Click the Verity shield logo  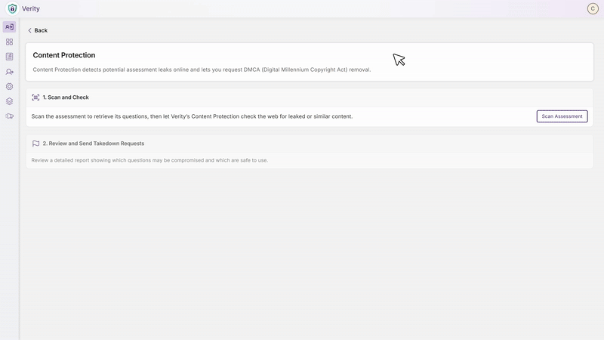click(x=12, y=8)
